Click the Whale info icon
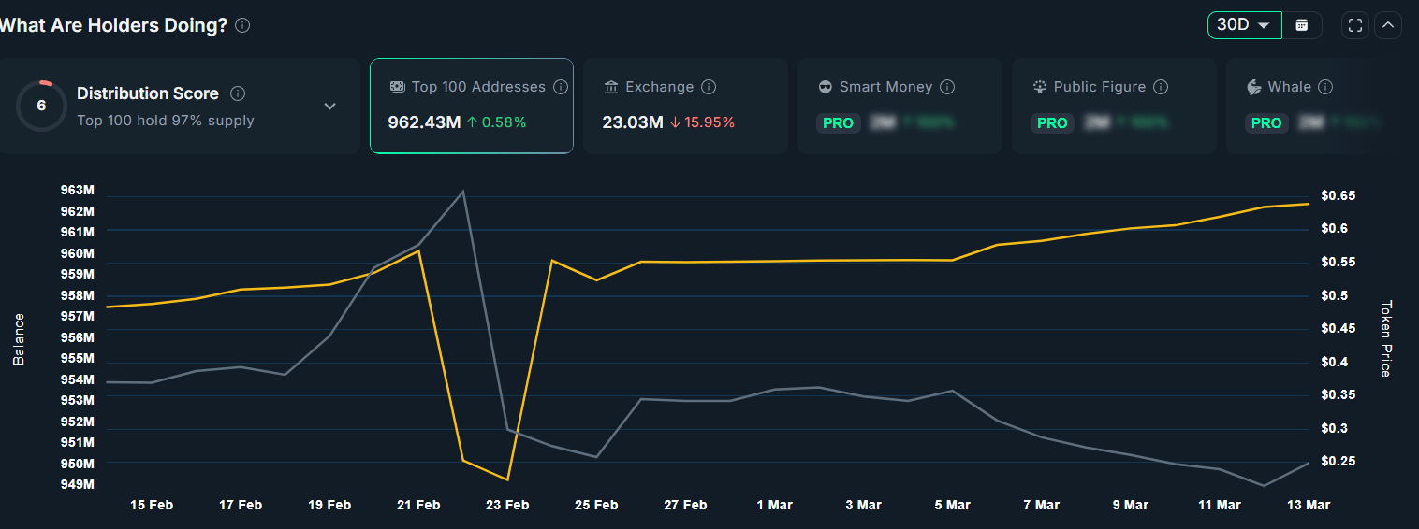 pos(1325,87)
